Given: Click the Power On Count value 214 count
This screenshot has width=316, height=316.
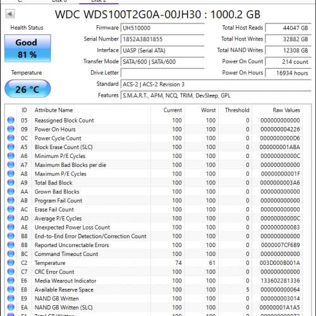Looking at the screenshot, I should click(288, 62).
